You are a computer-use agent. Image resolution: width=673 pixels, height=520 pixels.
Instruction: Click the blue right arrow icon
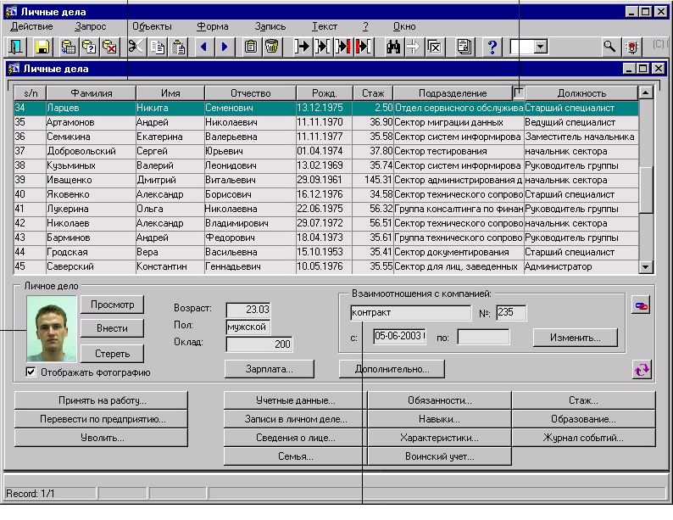pos(225,47)
